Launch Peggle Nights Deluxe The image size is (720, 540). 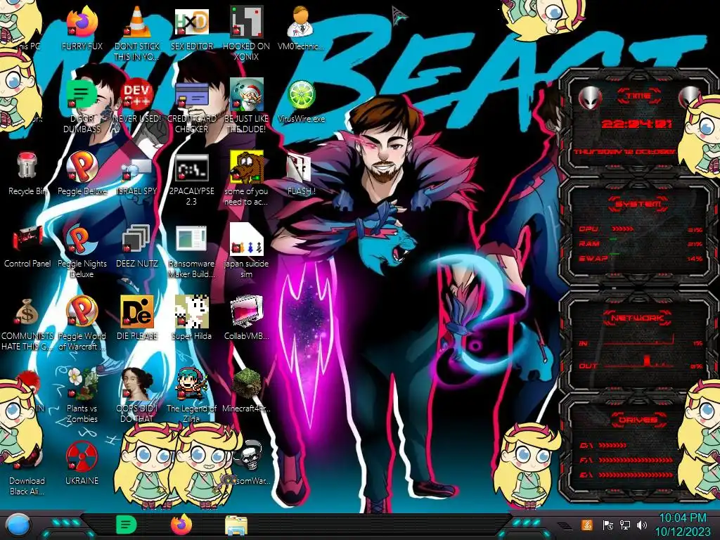(82, 240)
